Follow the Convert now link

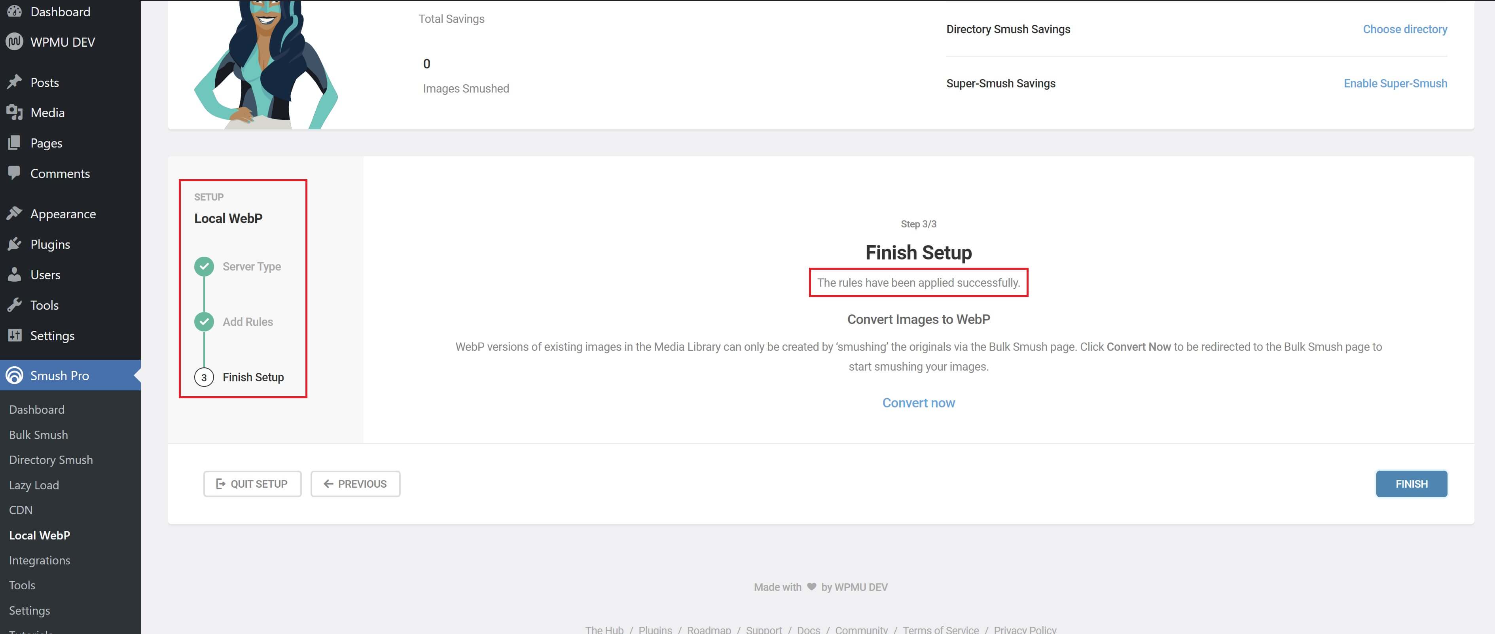tap(918, 403)
